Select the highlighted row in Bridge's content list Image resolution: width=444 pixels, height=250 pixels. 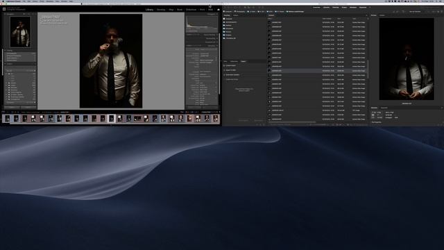317,71
